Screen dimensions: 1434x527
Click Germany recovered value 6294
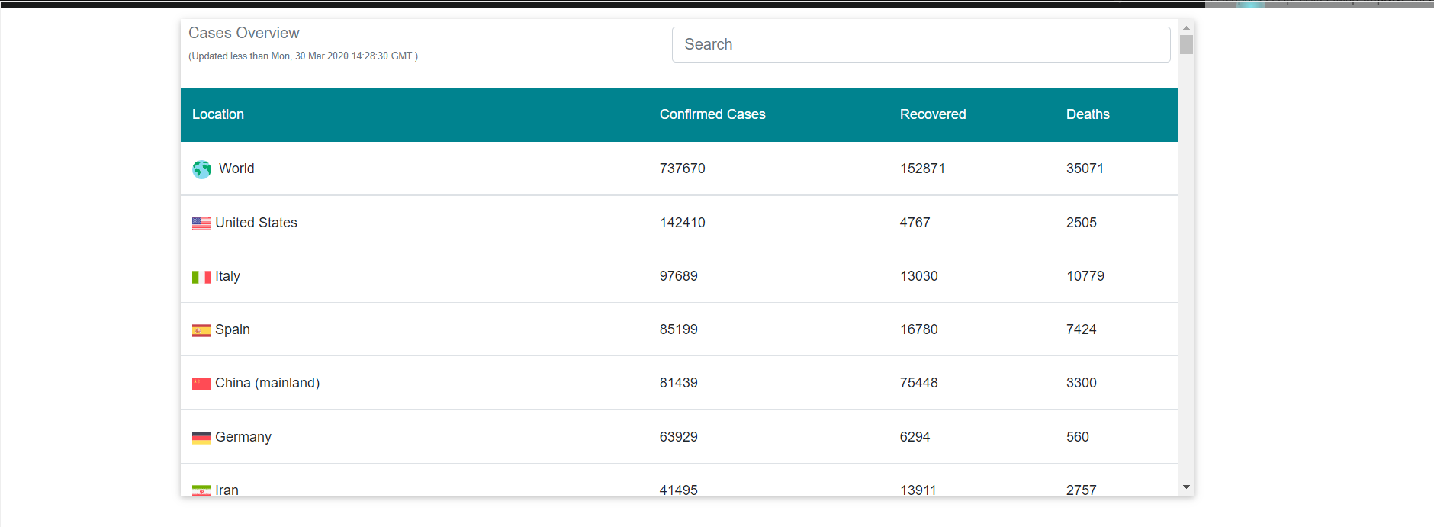point(915,437)
